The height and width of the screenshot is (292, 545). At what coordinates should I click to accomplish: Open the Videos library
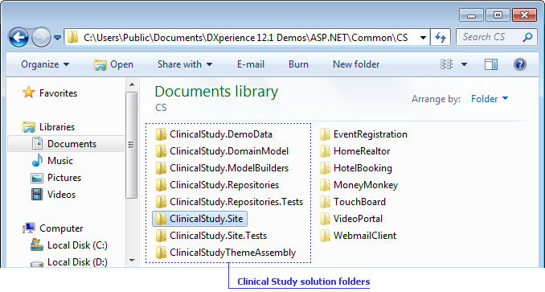click(53, 195)
